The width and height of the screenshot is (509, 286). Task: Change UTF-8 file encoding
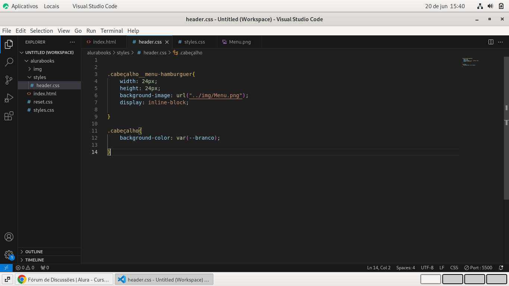point(427,268)
